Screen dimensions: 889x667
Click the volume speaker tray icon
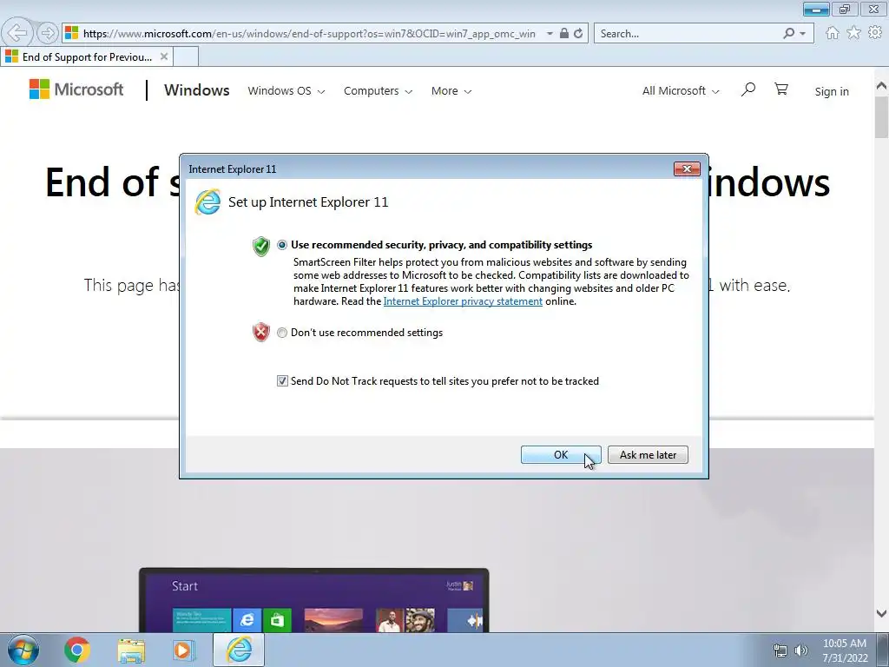point(801,650)
